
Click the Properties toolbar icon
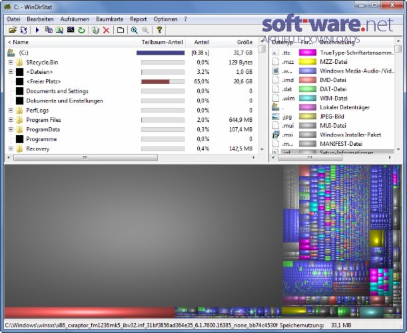[x=120, y=30]
